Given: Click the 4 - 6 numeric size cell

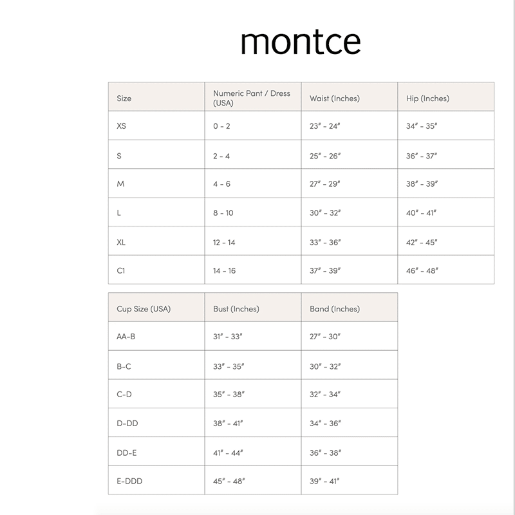Looking at the screenshot, I should tap(222, 184).
